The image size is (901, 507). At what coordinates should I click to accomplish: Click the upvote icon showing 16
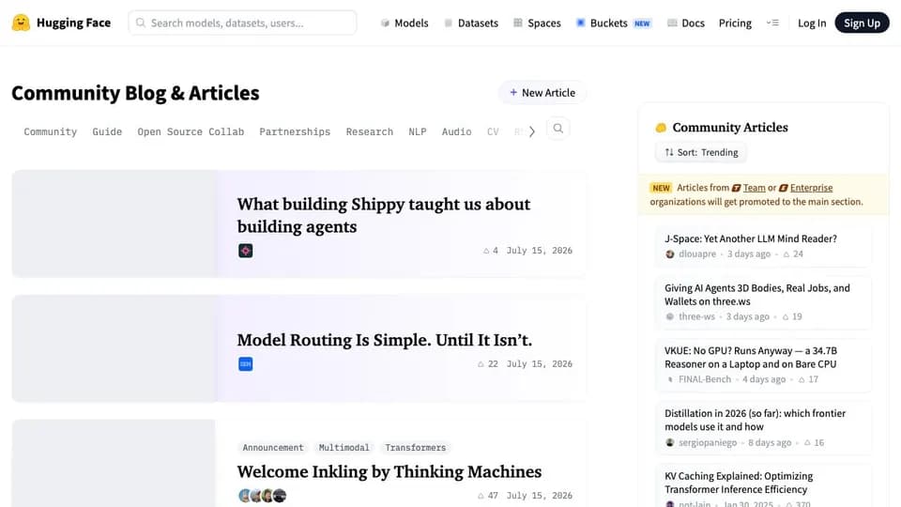coord(807,442)
